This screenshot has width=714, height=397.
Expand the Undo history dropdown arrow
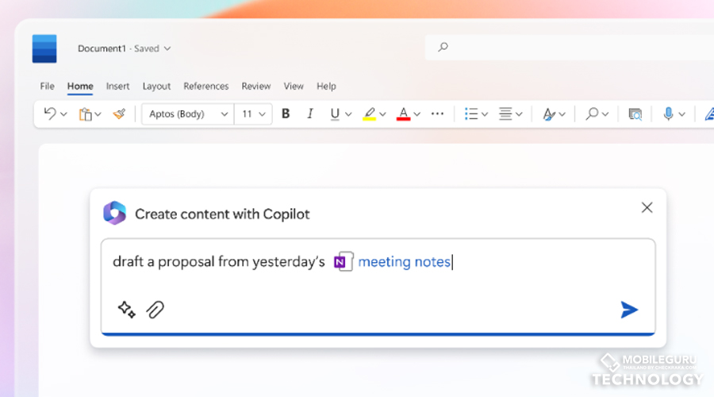coord(63,114)
